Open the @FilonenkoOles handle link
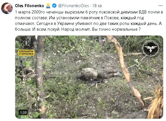 [x=73, y=6]
